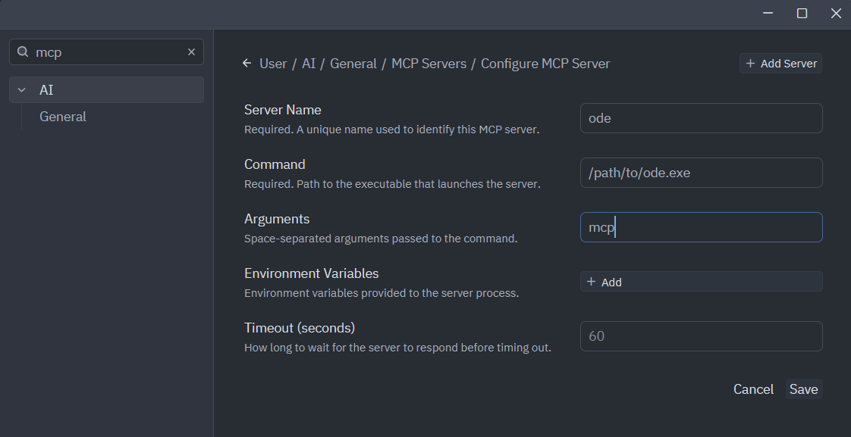Click the magnifier search icon
Screen dimensions: 851x437
[x=23, y=52]
